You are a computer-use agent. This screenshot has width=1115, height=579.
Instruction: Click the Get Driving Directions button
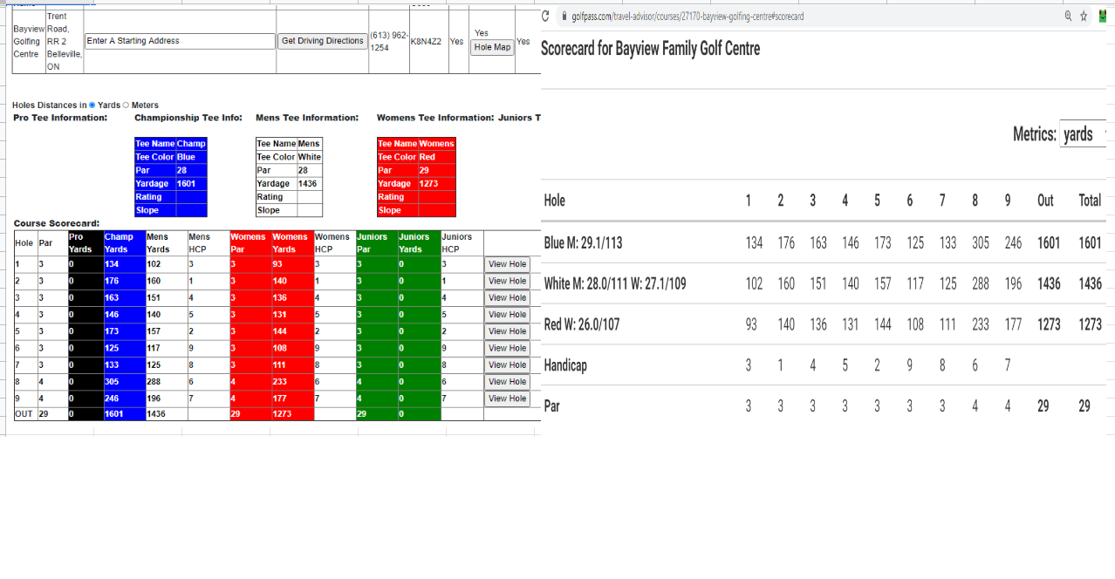coord(323,41)
